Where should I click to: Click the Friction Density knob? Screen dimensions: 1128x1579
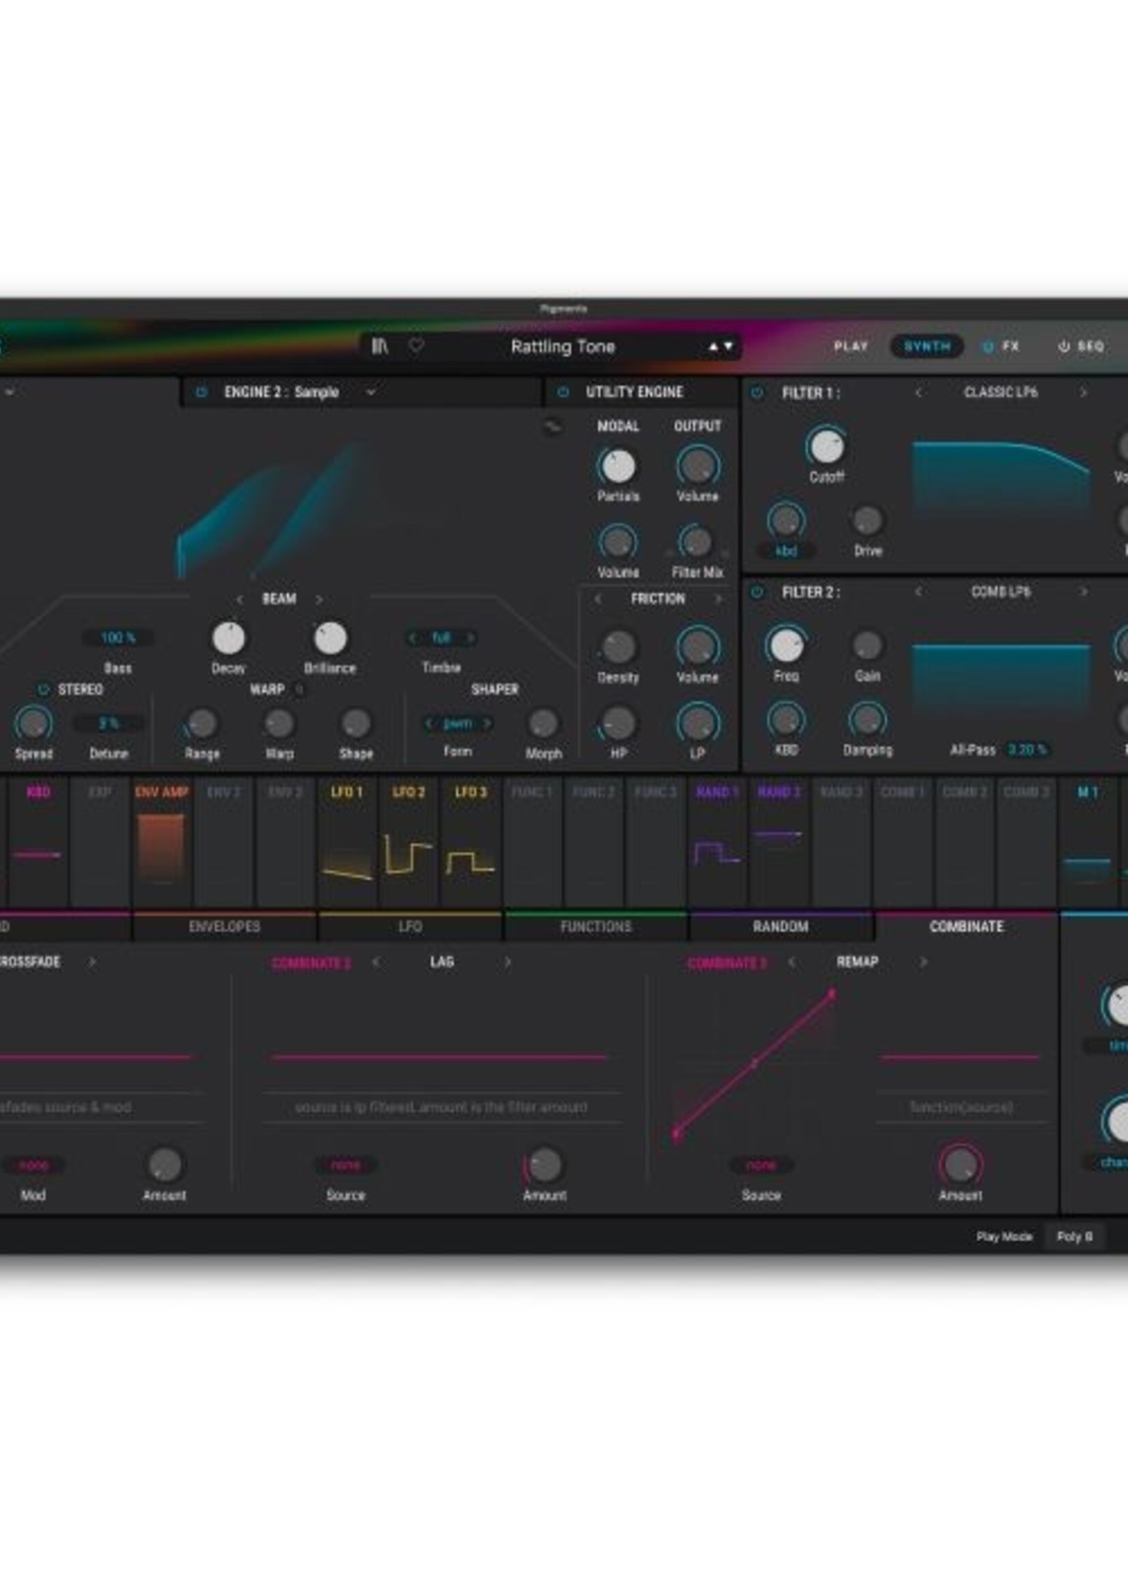(x=617, y=647)
